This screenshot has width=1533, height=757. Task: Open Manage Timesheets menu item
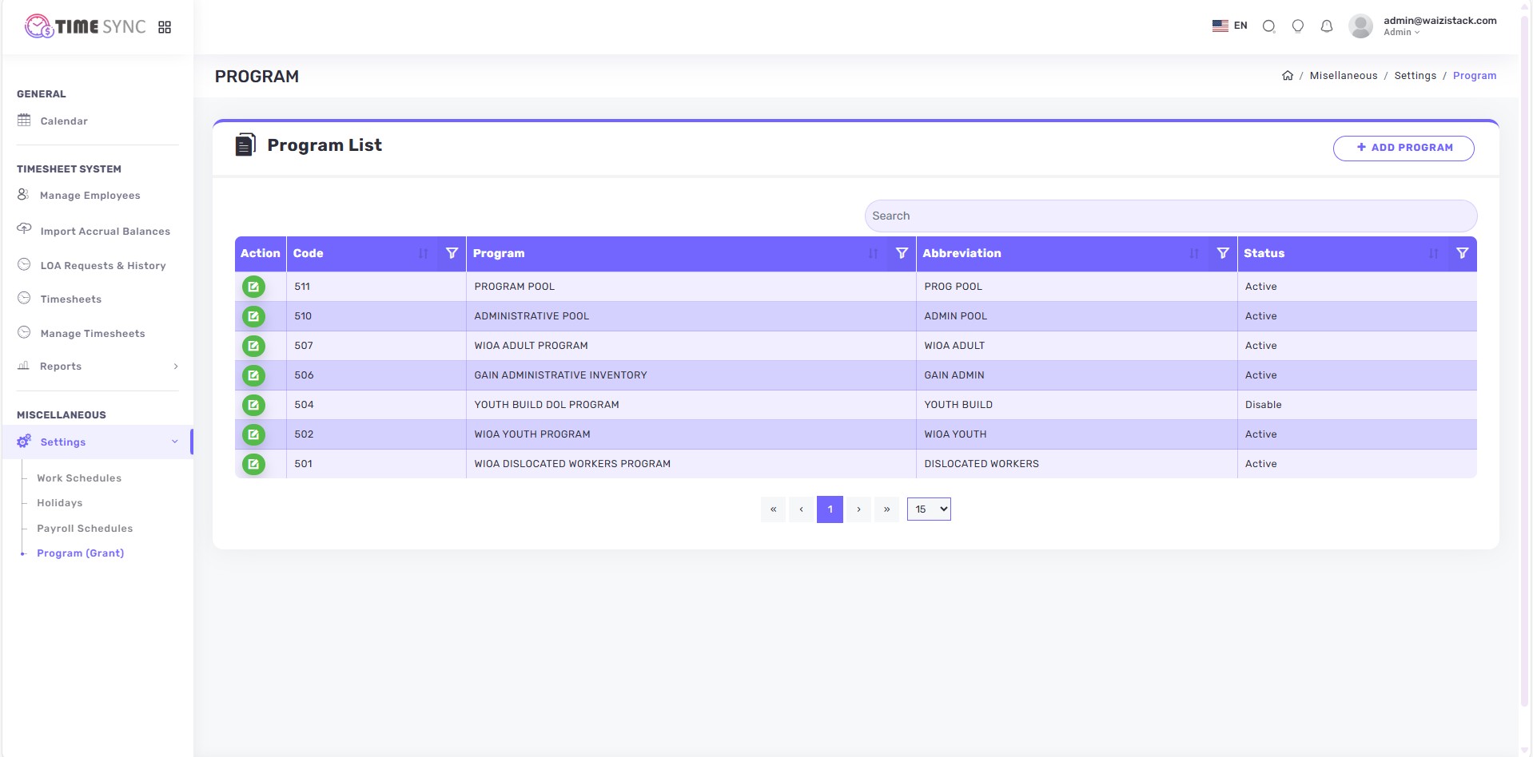pyautogui.click(x=93, y=334)
